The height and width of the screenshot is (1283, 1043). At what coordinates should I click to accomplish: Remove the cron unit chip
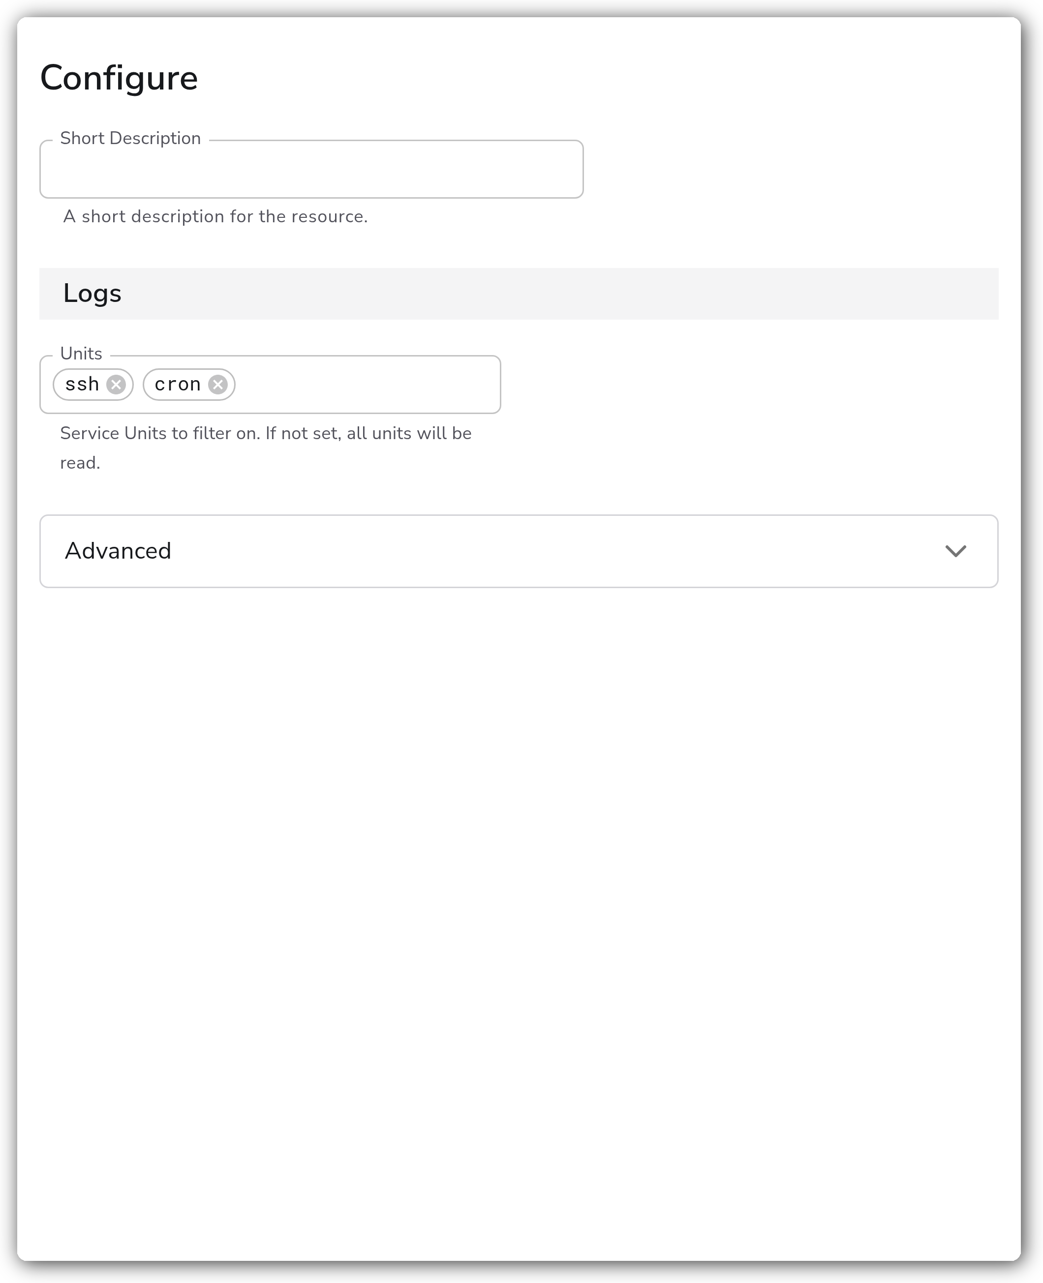218,384
